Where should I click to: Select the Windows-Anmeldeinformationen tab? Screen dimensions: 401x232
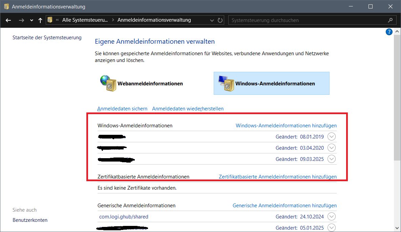point(272,83)
